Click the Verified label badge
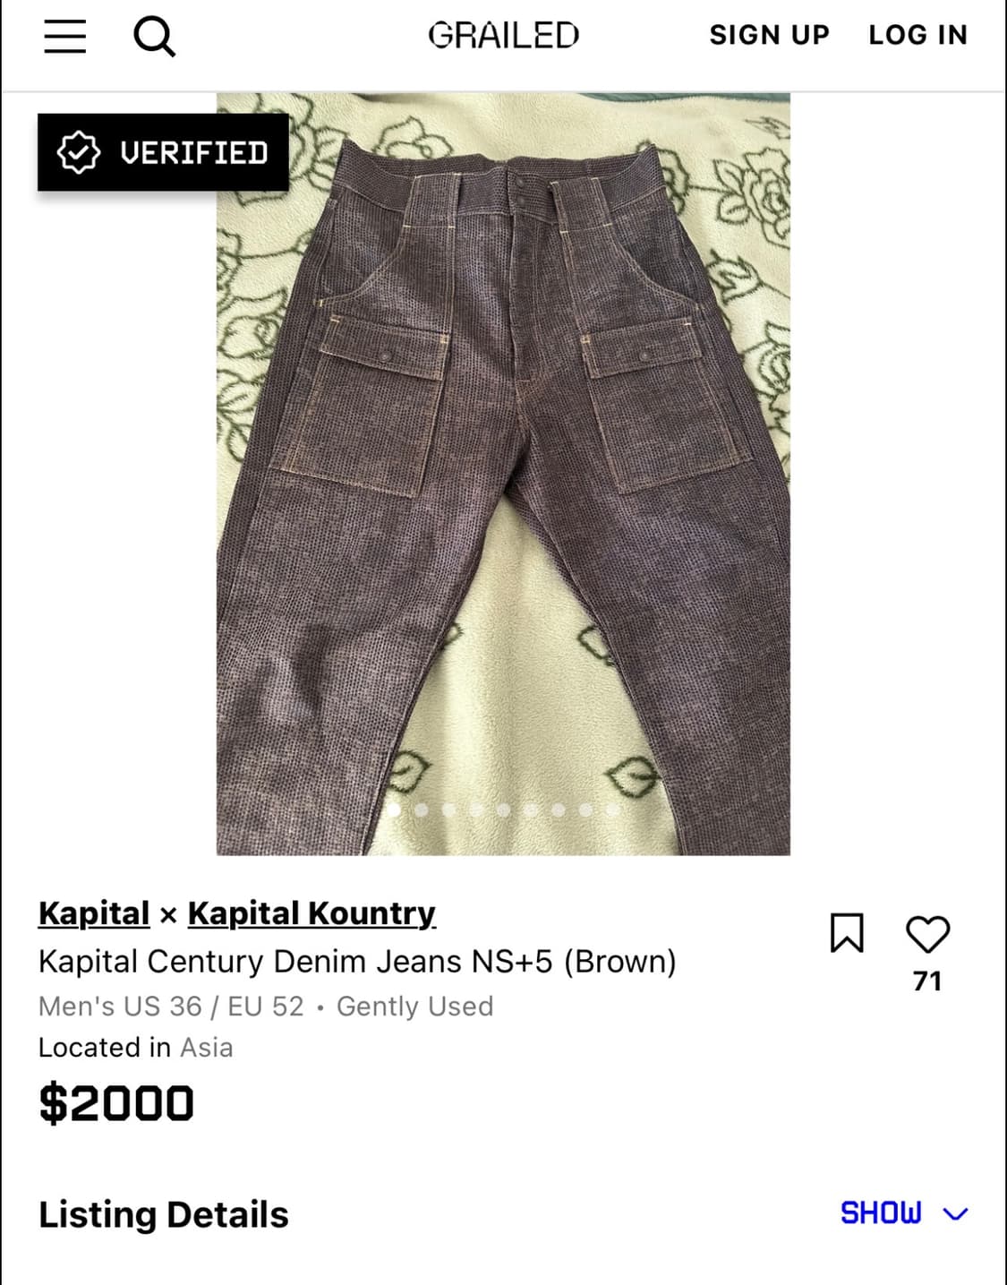This screenshot has width=1007, height=1285. click(x=163, y=152)
